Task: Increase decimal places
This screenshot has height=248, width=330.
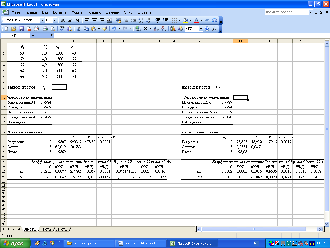Action: [x=141, y=20]
